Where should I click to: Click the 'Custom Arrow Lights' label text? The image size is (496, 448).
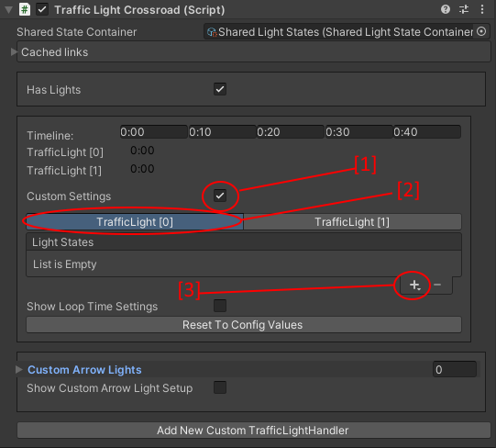click(84, 370)
